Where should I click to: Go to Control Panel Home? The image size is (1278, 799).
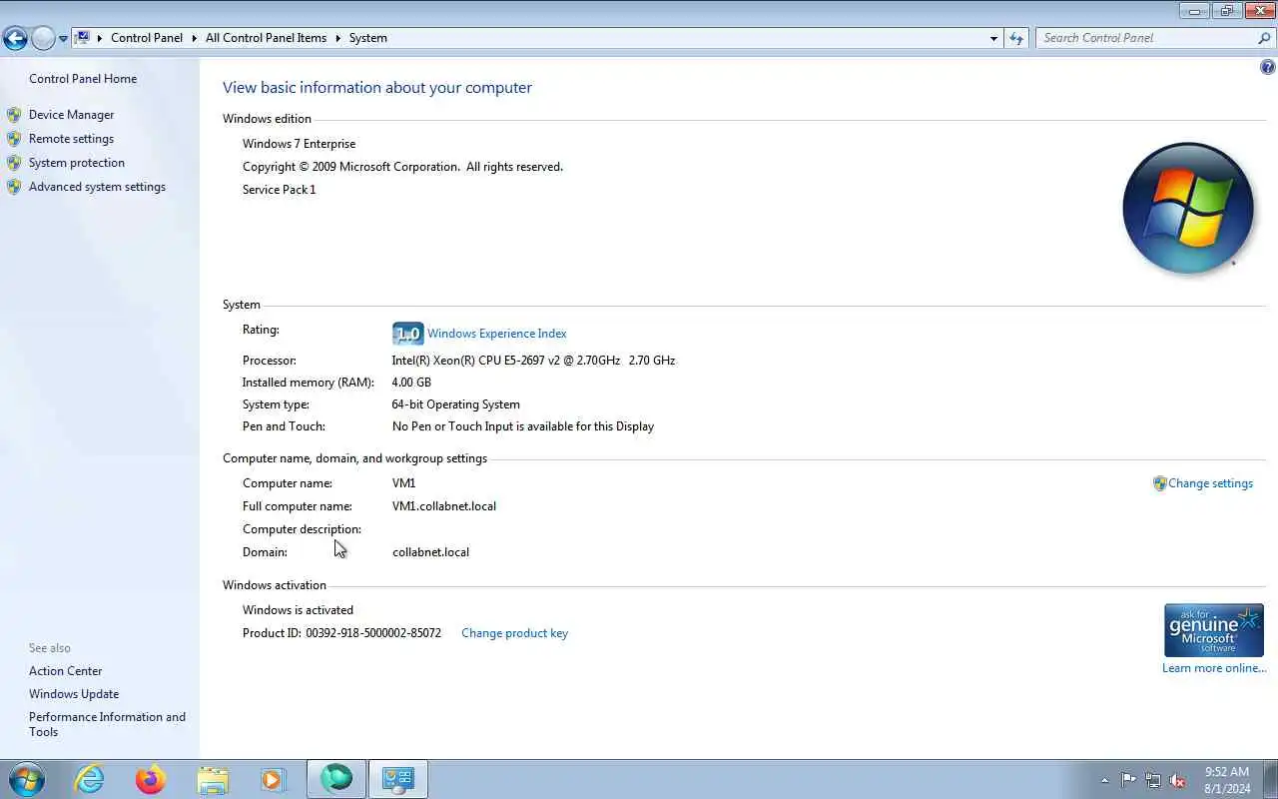83,79
